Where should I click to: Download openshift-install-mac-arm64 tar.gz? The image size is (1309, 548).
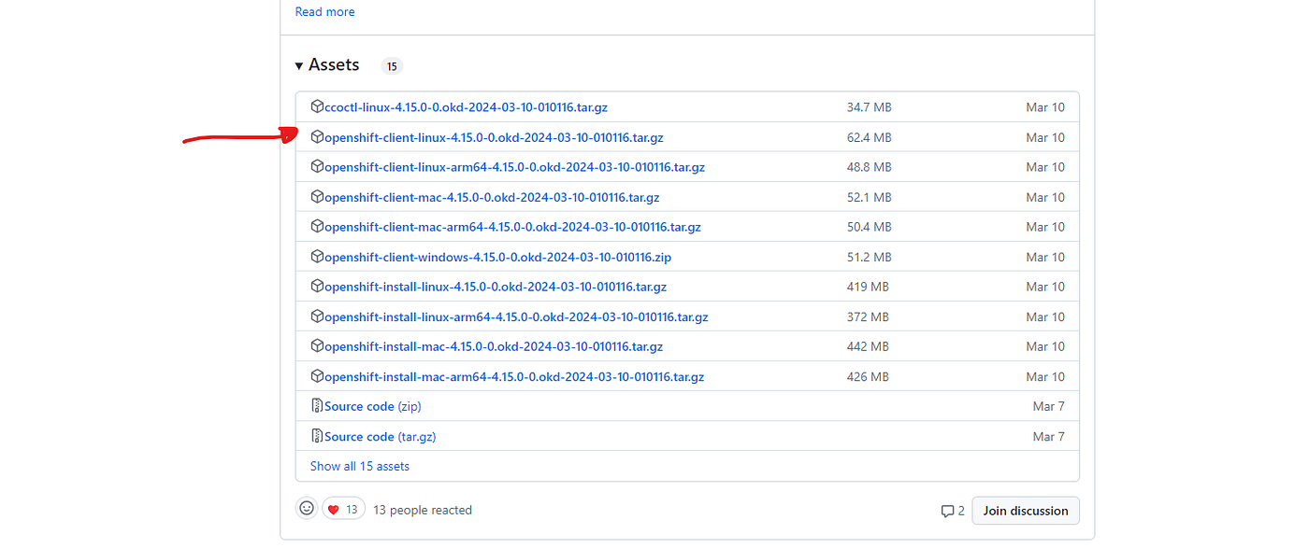514,376
